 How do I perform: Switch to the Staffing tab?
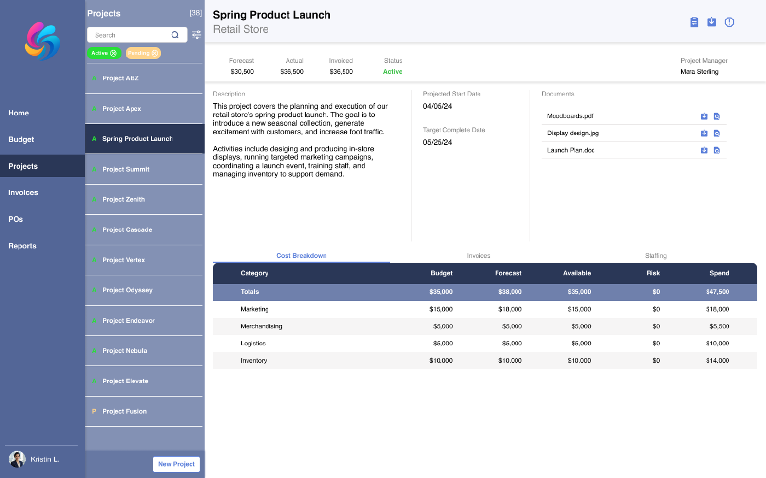[655, 256]
